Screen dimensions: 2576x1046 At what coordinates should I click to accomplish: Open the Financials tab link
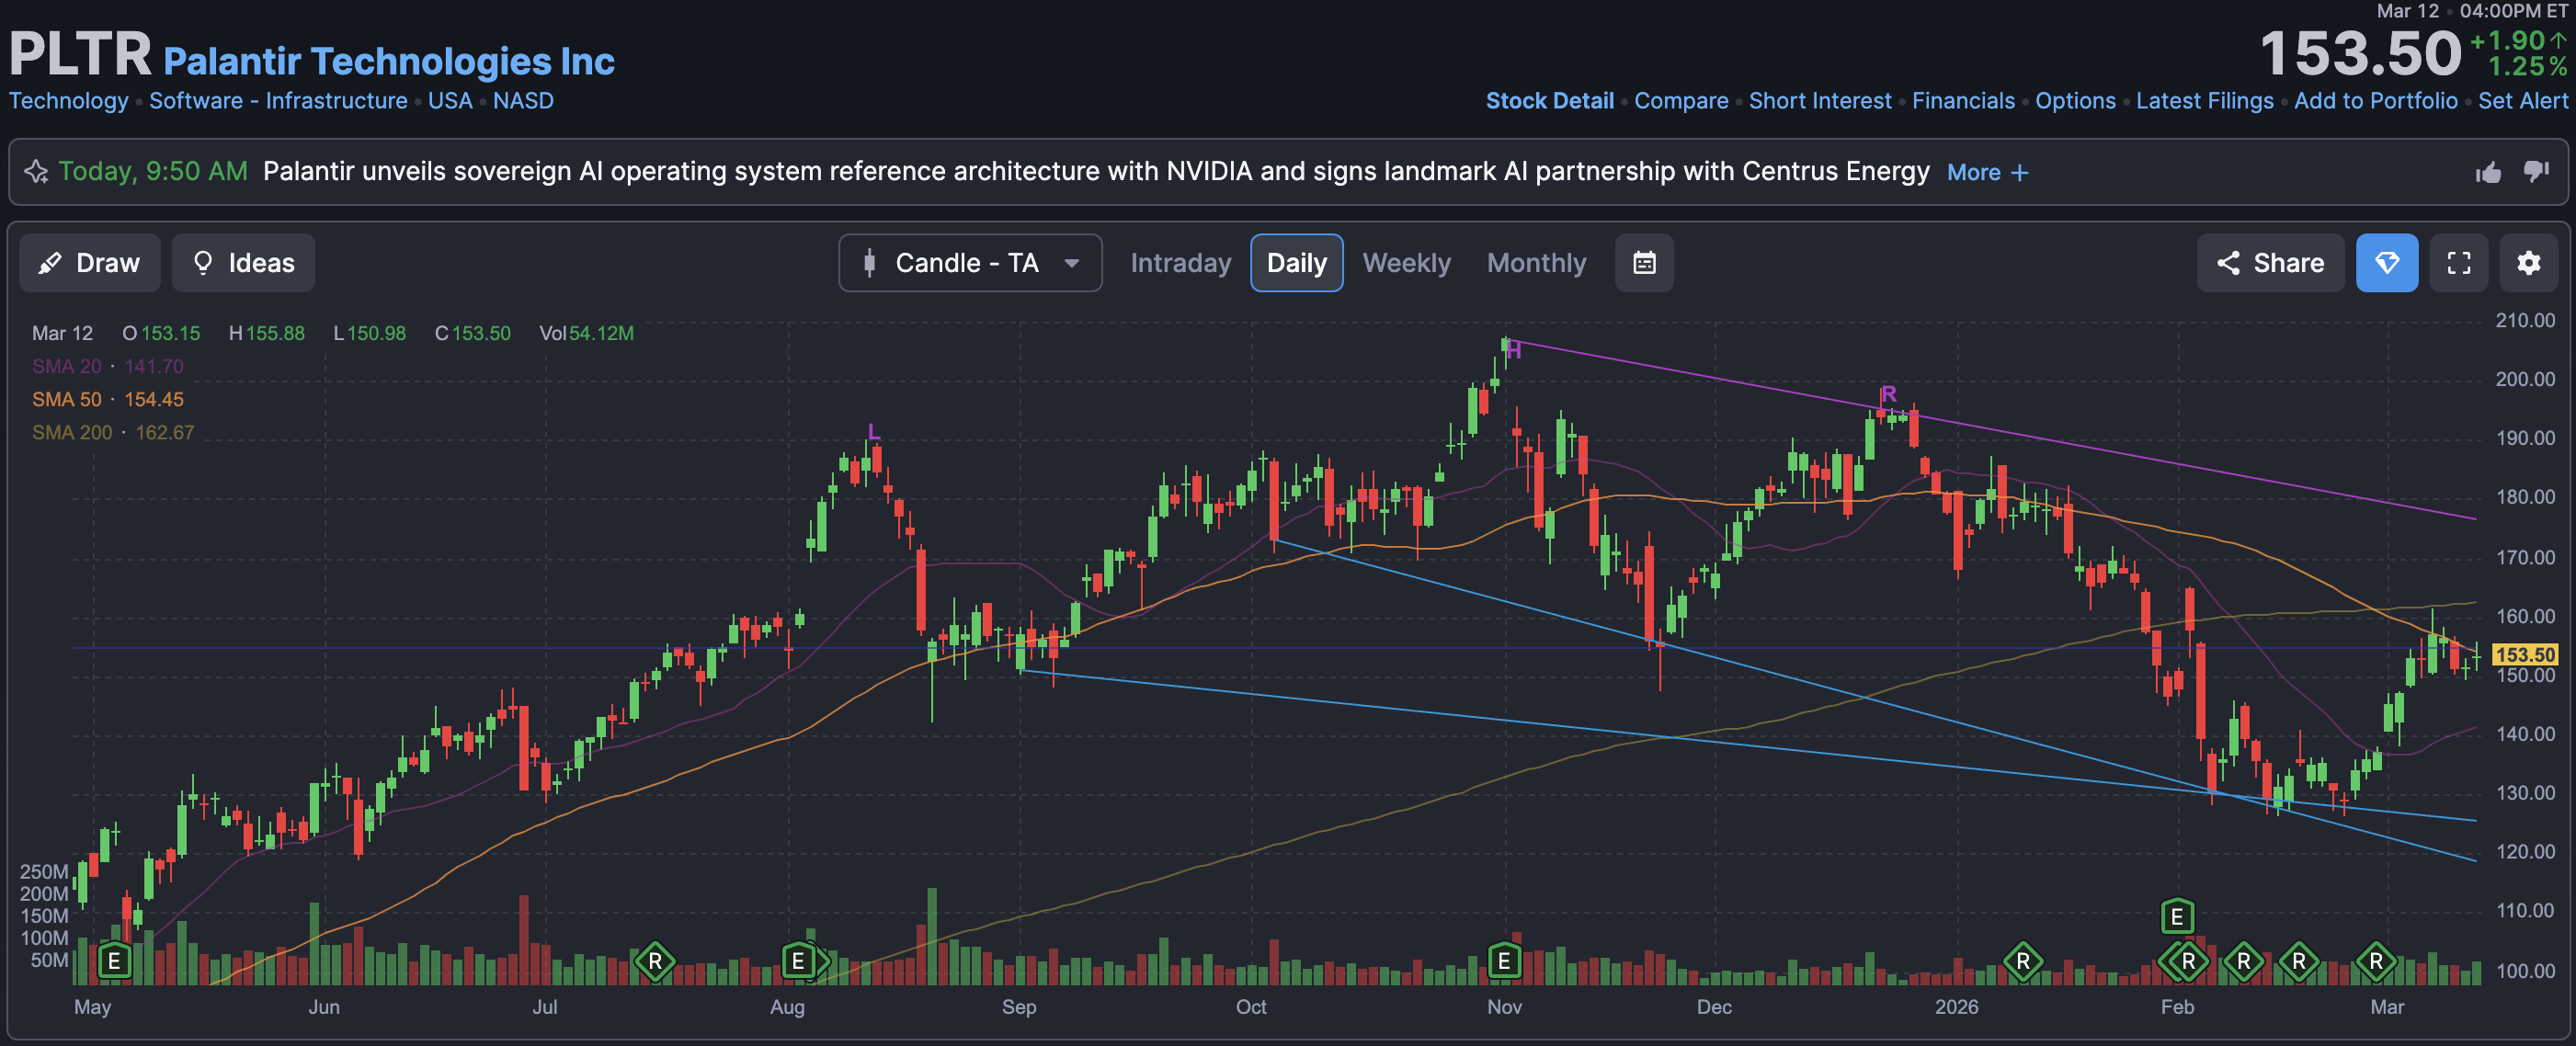tap(1962, 101)
